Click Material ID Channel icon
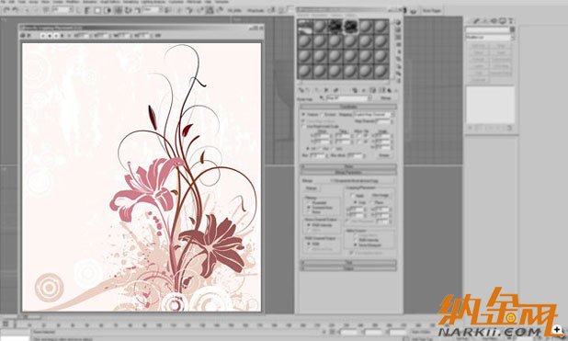Screen dimensions: 568x341 (364, 90)
